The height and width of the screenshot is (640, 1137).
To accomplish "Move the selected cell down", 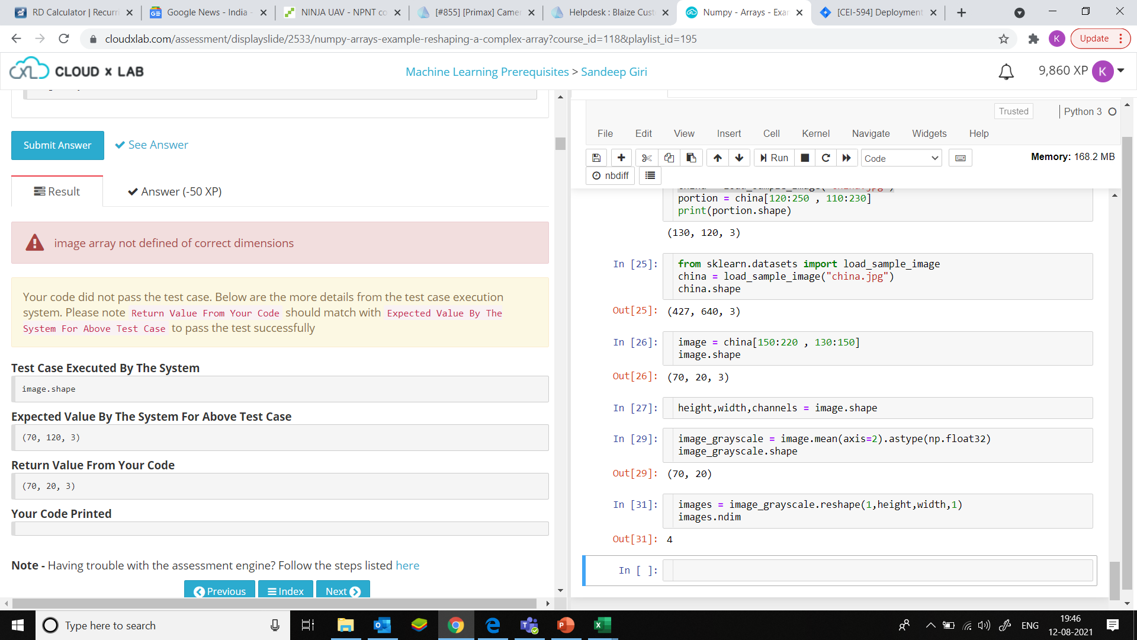I will click(x=740, y=158).
